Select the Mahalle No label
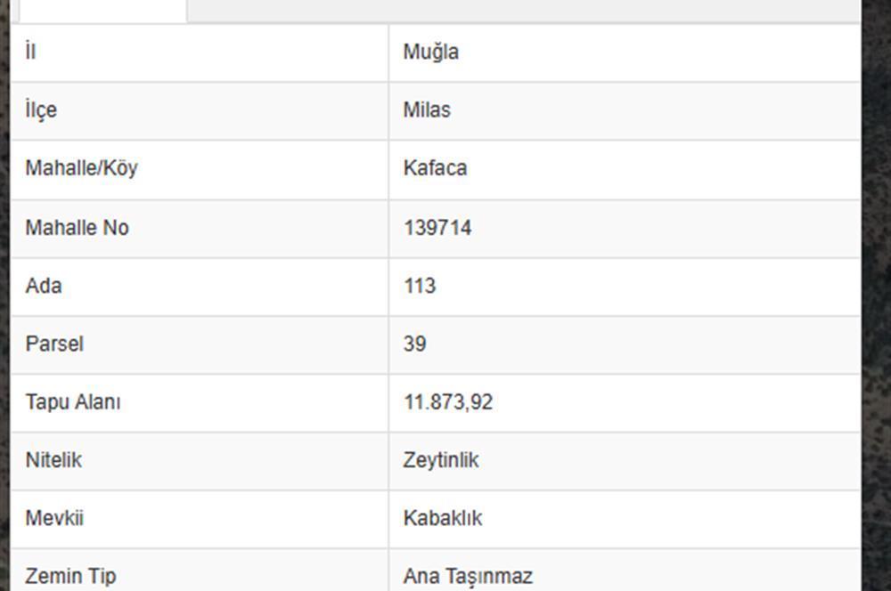The height and width of the screenshot is (591, 891). (78, 228)
